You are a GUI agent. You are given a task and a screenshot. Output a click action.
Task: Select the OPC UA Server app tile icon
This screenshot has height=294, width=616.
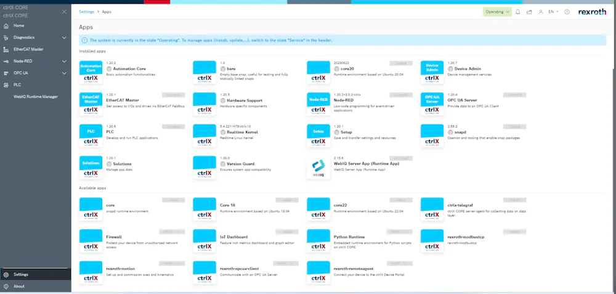pos(432,104)
